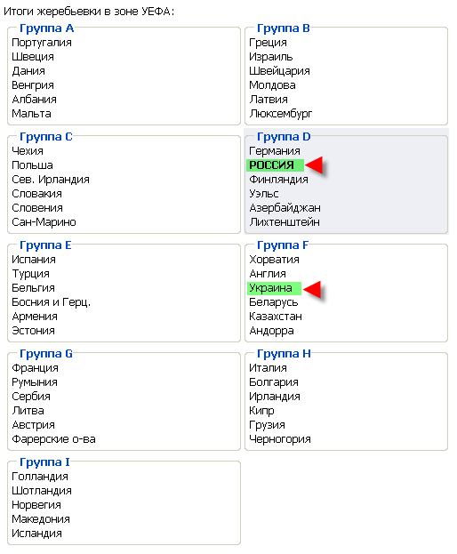Viewport: 457px width, 554px height.
Task: Click the Группа D heading
Action: click(284, 136)
